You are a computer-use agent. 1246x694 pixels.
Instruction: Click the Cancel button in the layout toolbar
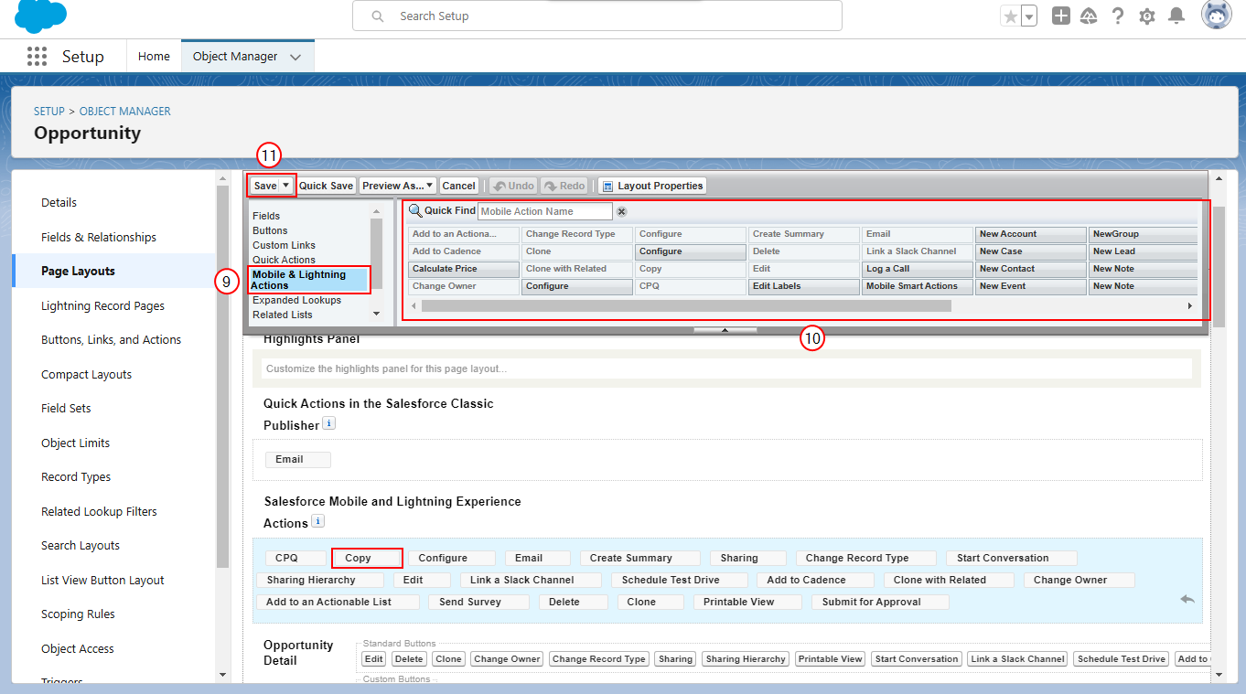tap(458, 186)
